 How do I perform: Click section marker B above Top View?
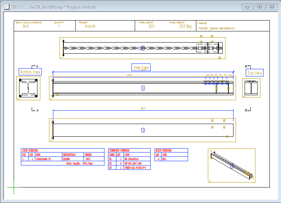pos(248,67)
